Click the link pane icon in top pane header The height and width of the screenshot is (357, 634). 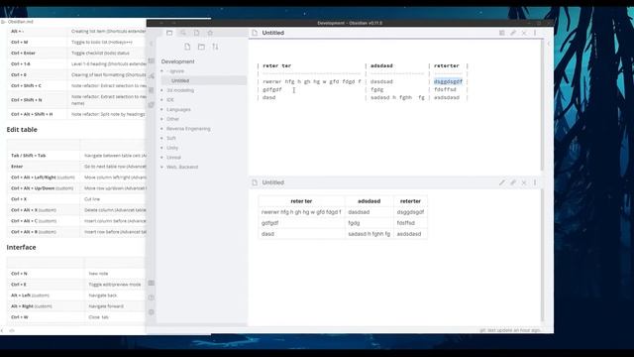(x=513, y=33)
